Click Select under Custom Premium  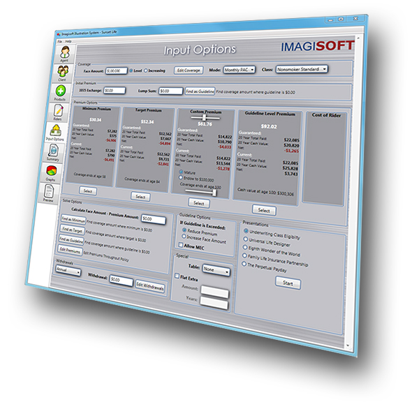pos(199,203)
